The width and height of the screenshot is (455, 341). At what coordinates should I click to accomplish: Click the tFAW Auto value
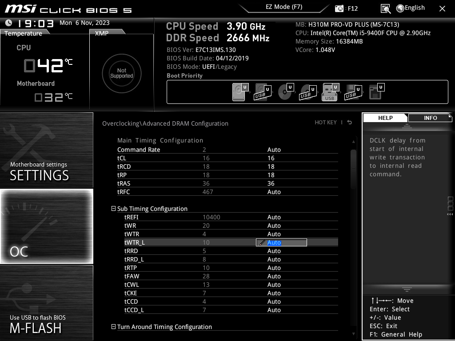click(274, 276)
